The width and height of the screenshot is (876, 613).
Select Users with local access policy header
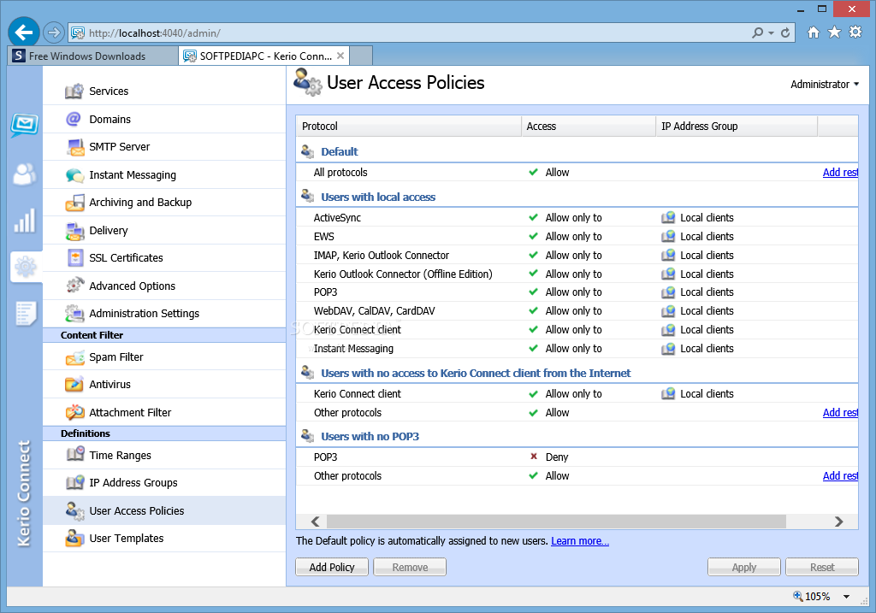pos(577,197)
